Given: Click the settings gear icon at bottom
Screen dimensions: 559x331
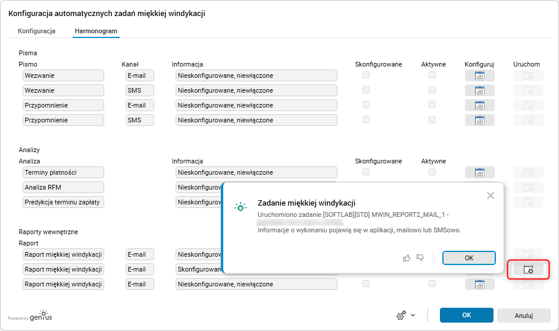Looking at the screenshot, I should (x=401, y=316).
